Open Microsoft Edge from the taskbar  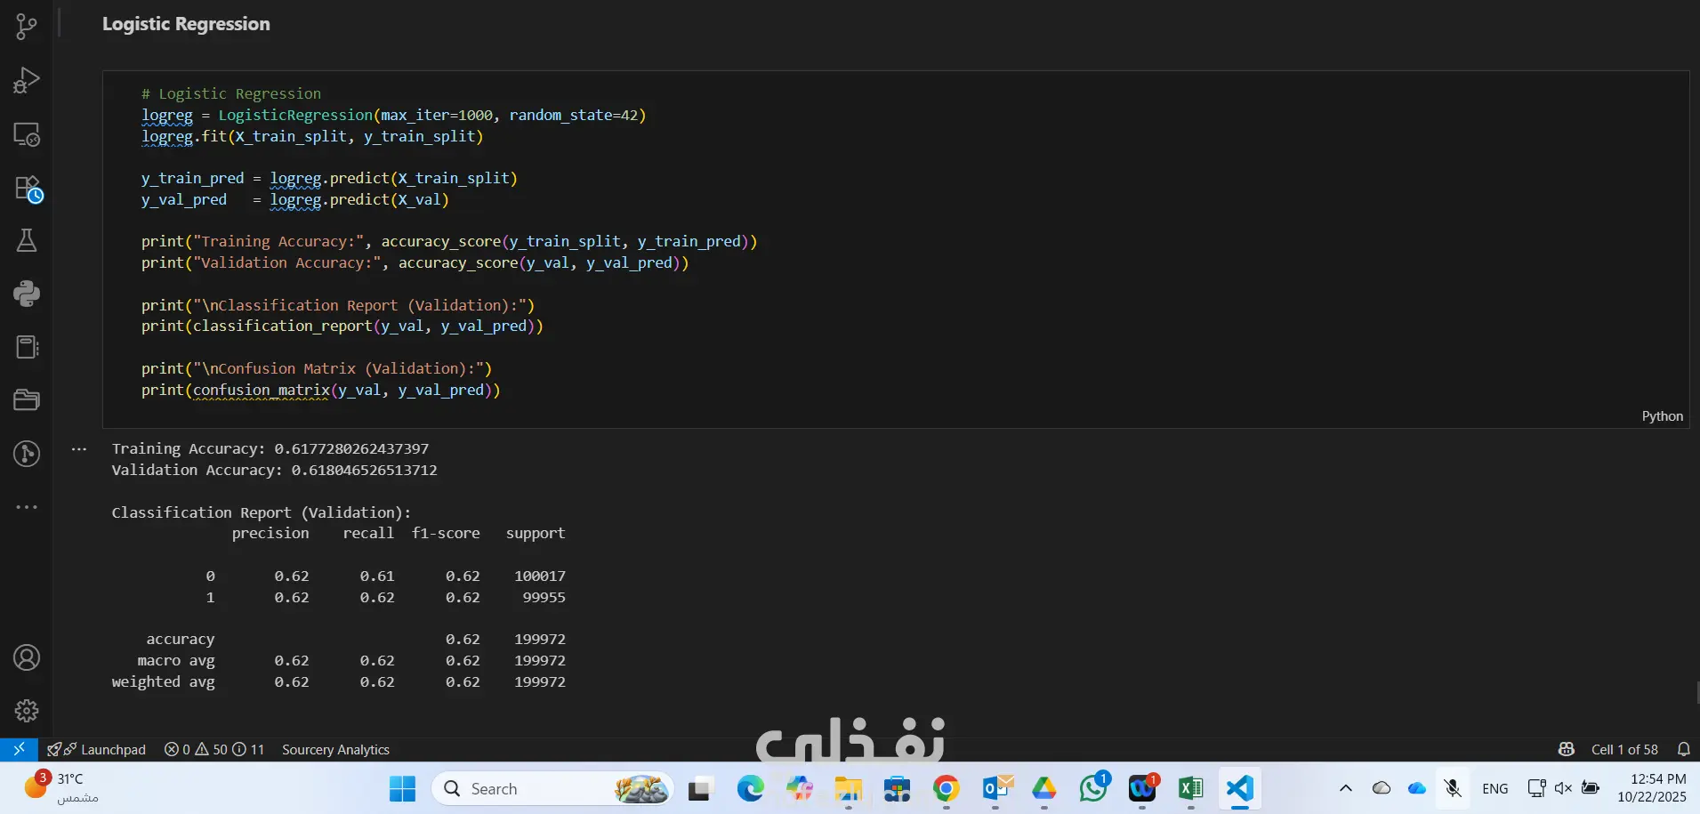tap(751, 788)
